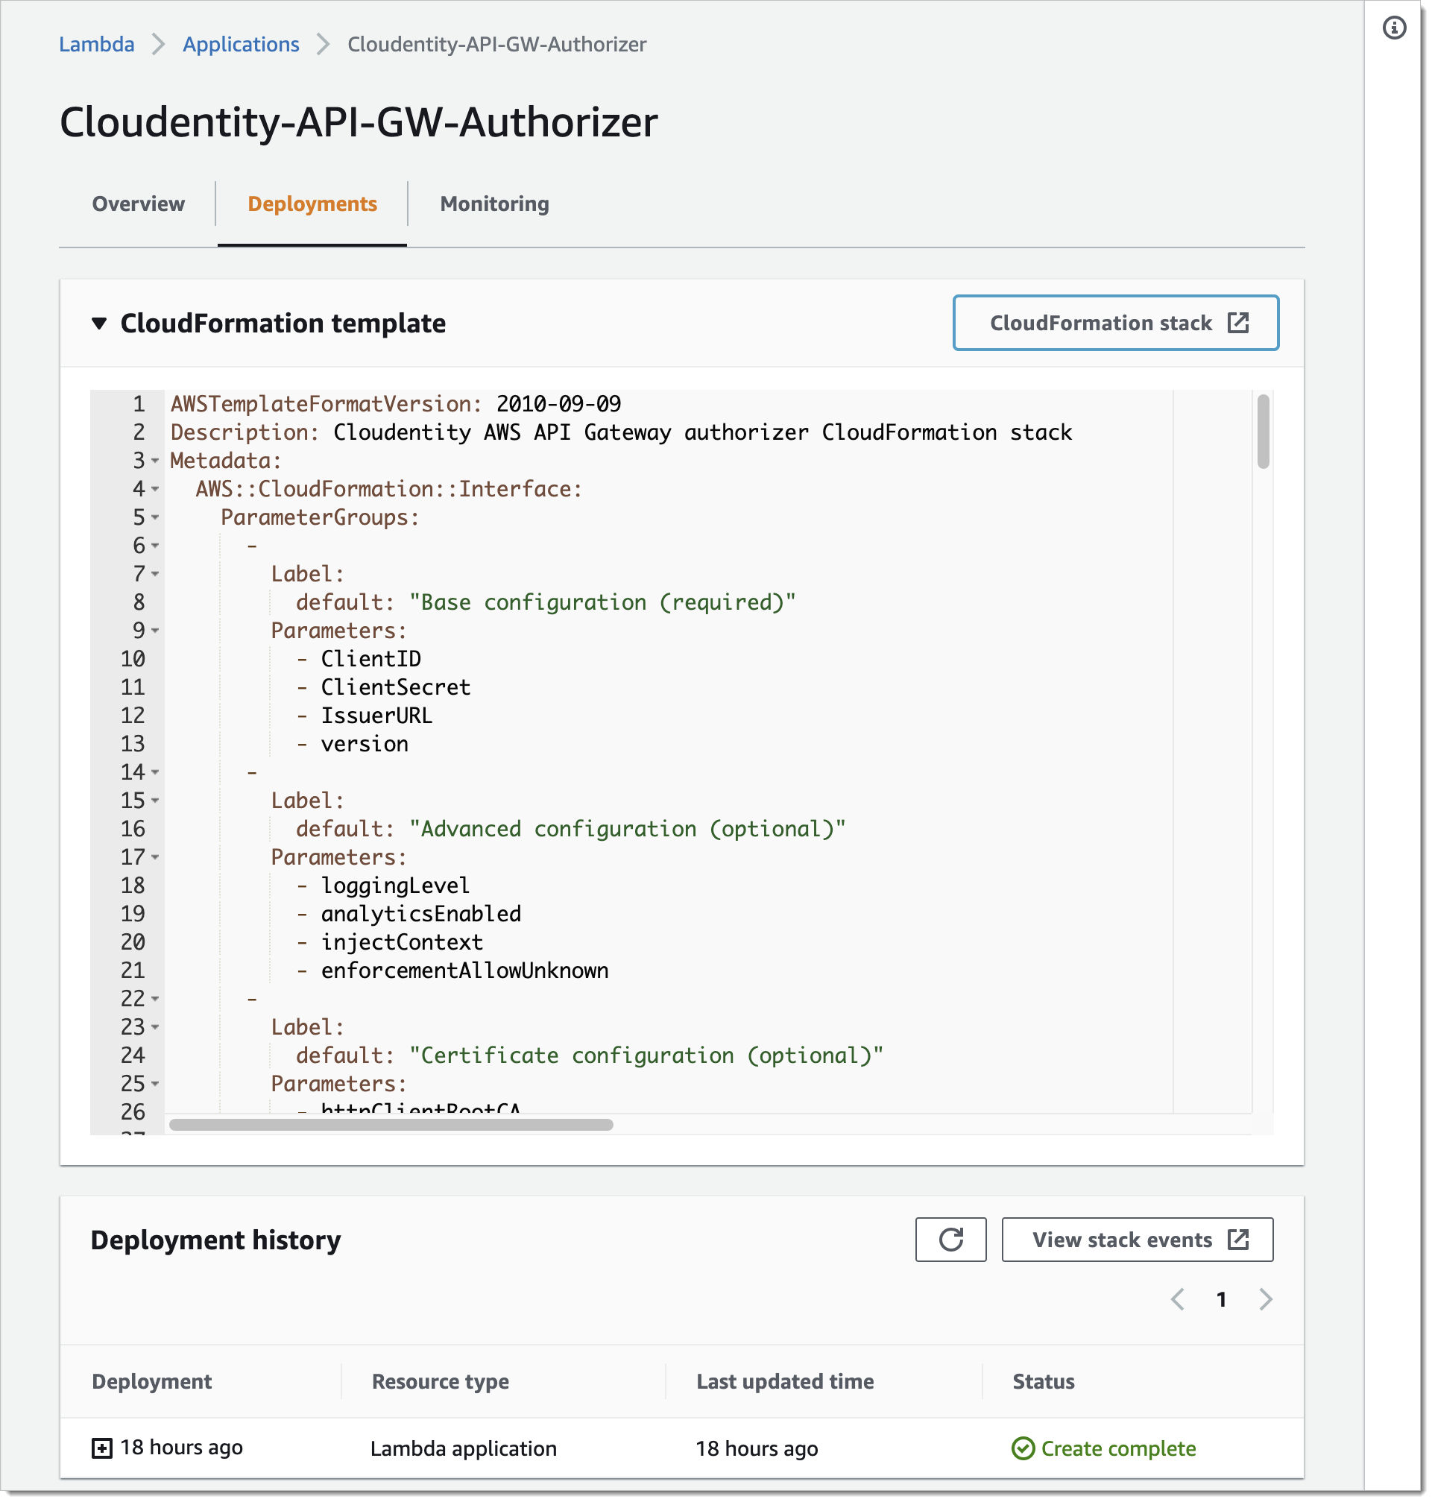
Task: Click line number 1 in the gutter
Action: click(x=138, y=404)
